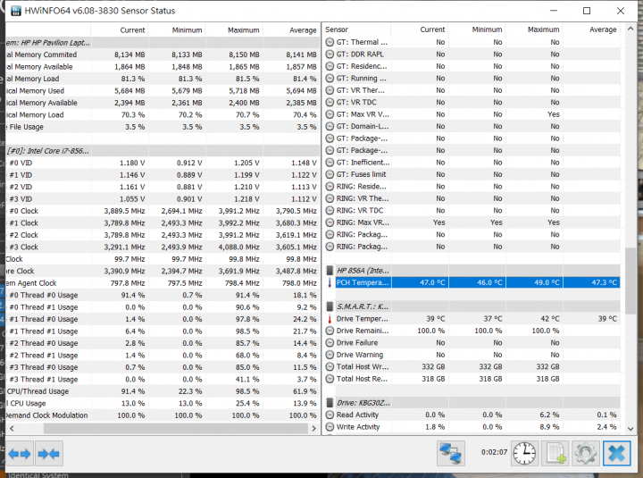
Task: Click the GT: Fuses limit status icon
Action: pos(330,174)
